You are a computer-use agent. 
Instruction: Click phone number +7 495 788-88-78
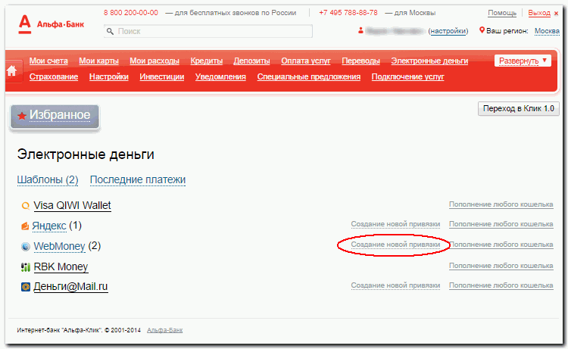click(x=348, y=13)
